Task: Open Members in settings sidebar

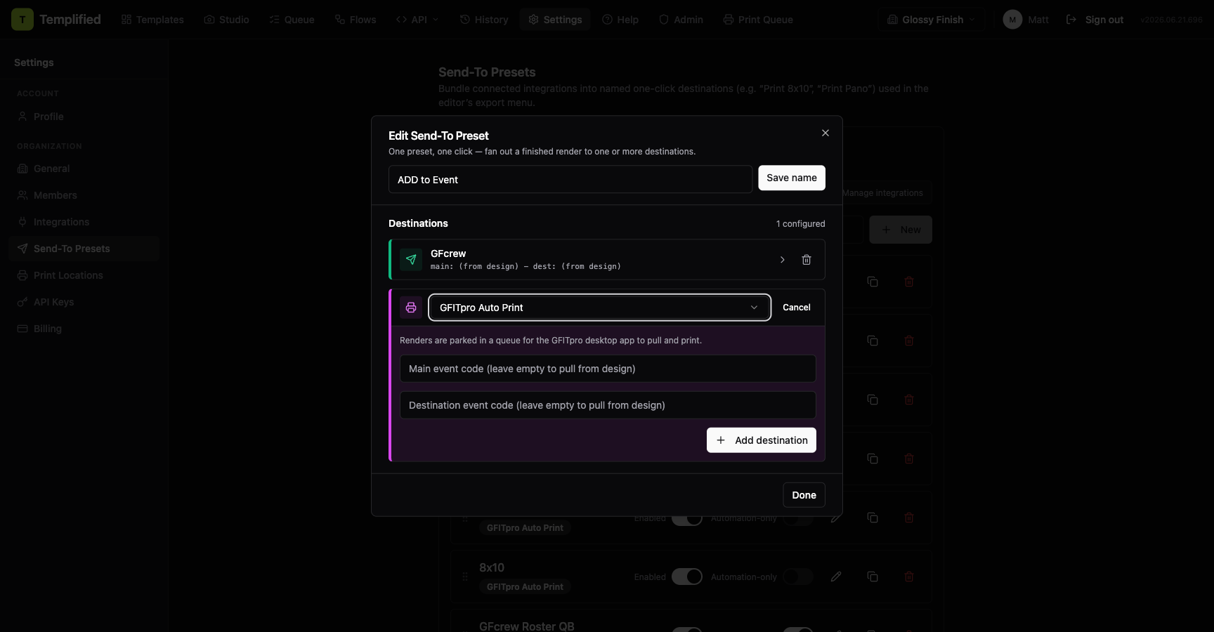Action: tap(84, 195)
